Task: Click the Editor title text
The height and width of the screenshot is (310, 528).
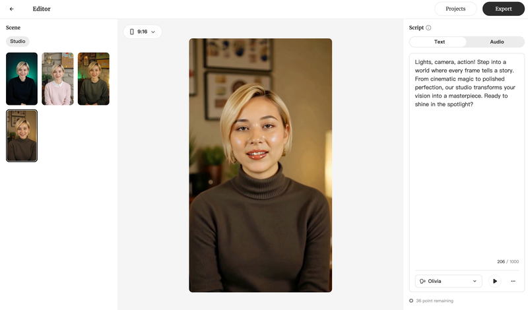Action: tap(42, 9)
